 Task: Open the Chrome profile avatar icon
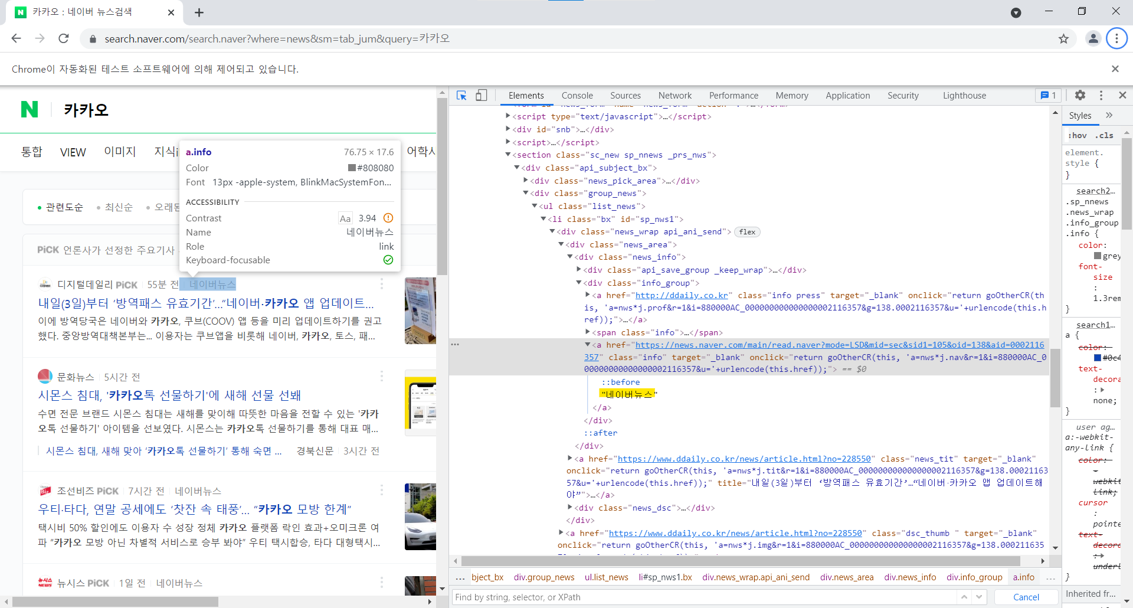coord(1093,38)
